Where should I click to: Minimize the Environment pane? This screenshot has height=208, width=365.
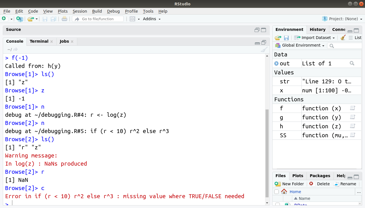point(350,31)
